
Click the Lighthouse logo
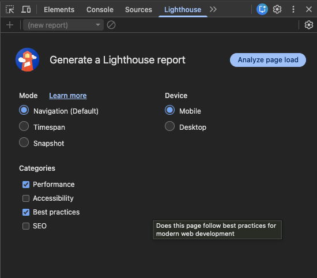pos(27,59)
